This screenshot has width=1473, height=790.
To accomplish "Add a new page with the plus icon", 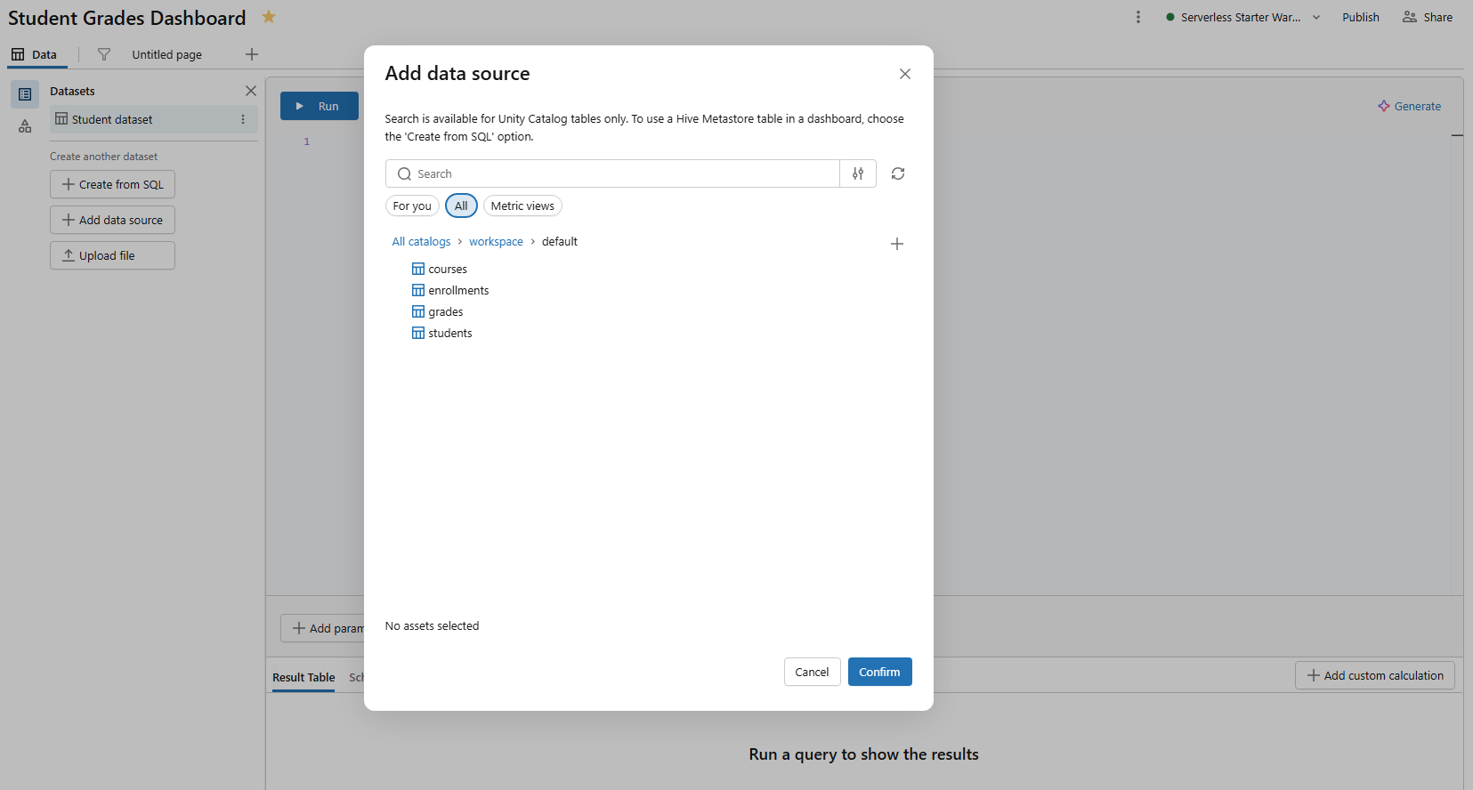I will coord(252,54).
